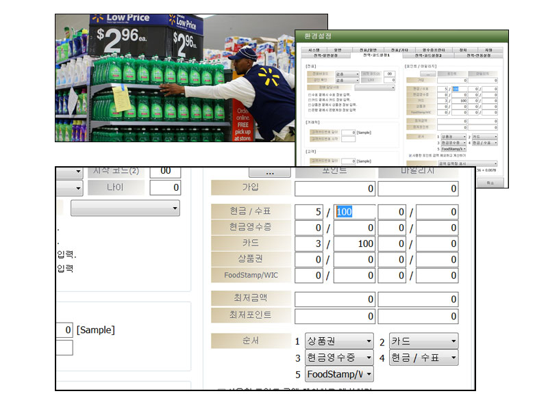Open the 영수증프린터 tab in the small dialog
Viewport: 548px width, 400px height.
pyautogui.click(x=434, y=50)
